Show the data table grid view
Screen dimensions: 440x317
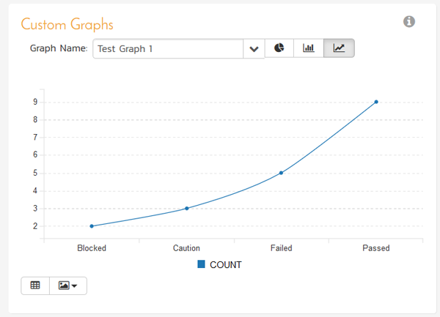coord(35,285)
